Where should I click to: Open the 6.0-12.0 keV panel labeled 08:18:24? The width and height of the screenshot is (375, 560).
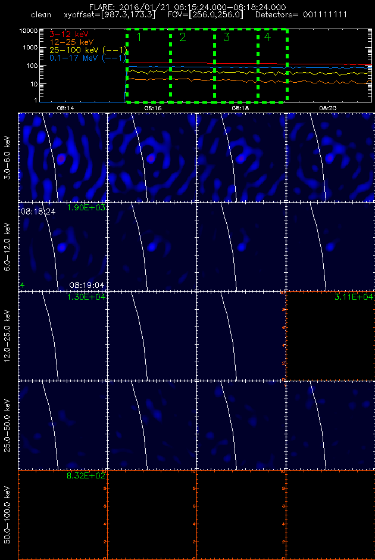pyautogui.click(x=62, y=247)
